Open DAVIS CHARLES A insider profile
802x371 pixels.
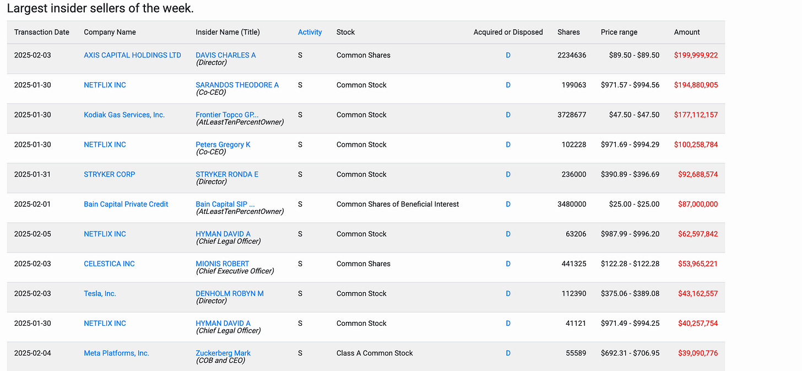[x=226, y=55]
